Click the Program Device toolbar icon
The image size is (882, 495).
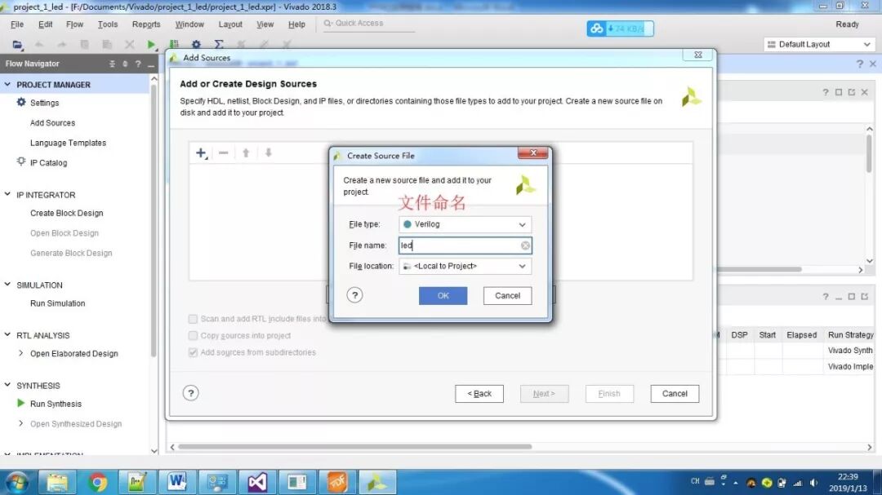coord(174,44)
